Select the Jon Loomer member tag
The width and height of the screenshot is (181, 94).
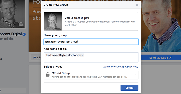tap(76, 55)
